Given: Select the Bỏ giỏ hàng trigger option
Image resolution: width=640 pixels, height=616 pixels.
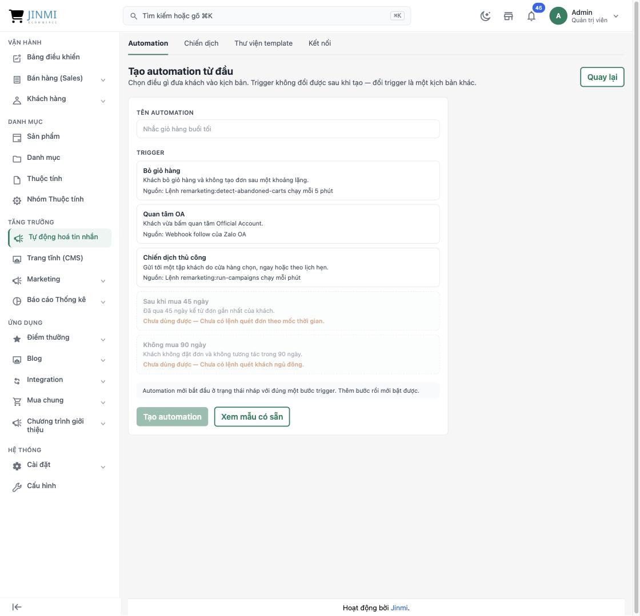Looking at the screenshot, I should tap(288, 180).
